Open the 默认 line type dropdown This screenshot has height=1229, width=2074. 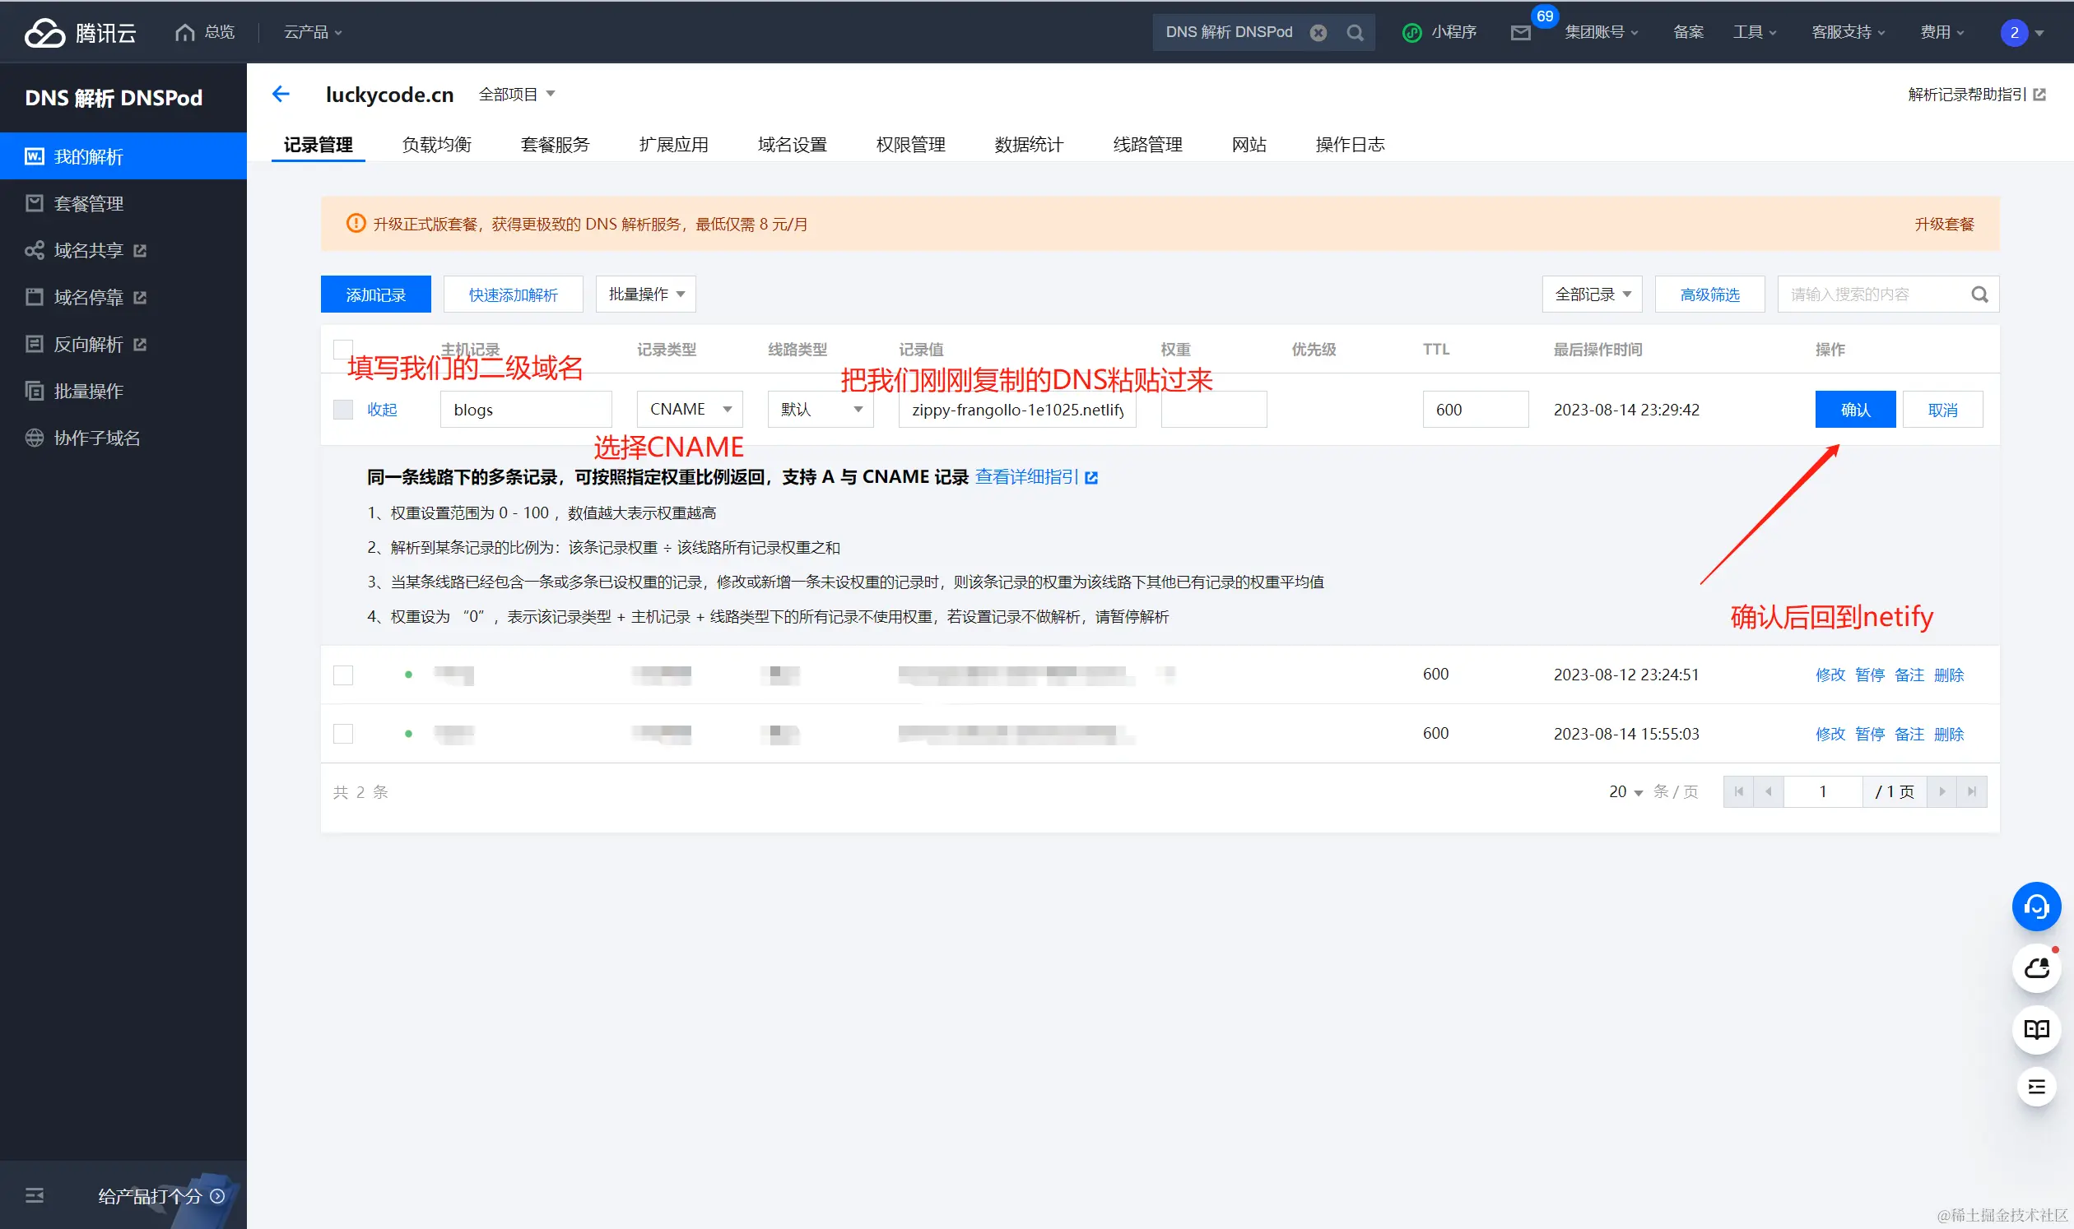[x=821, y=409]
